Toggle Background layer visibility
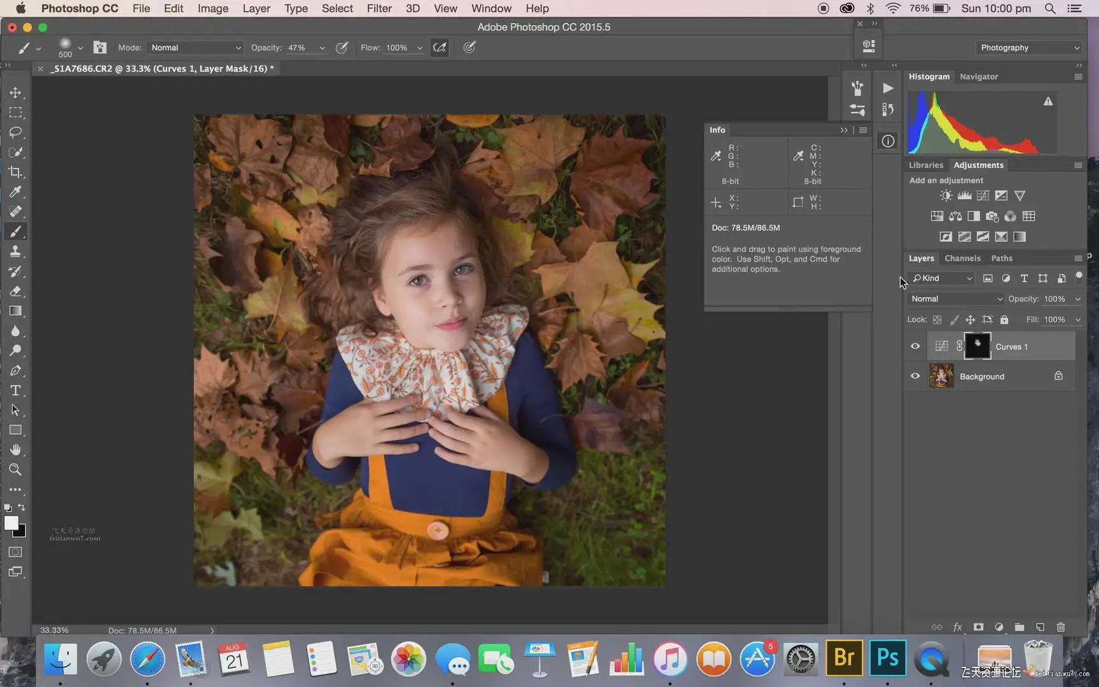This screenshot has height=687, width=1099. (915, 377)
